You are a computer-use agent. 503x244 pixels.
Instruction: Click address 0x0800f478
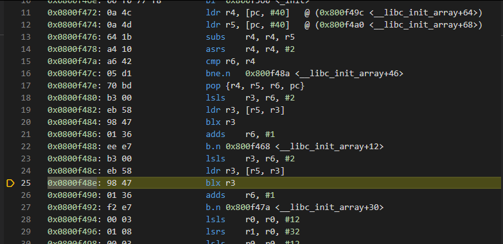pyautogui.click(x=72, y=49)
